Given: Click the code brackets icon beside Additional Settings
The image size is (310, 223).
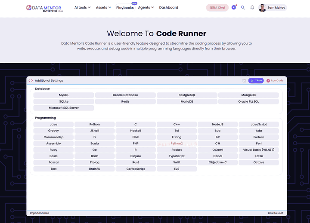Looking at the screenshot, I should [x=31, y=81].
